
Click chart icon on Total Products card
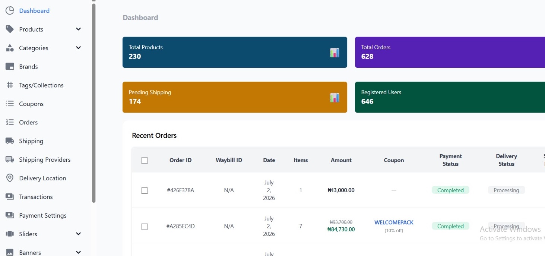point(335,53)
